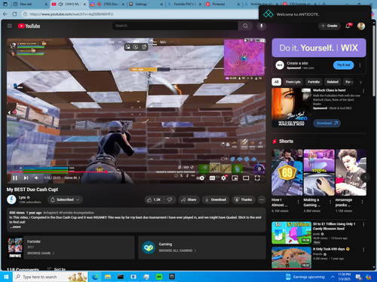The image size is (377, 282).
Task: Dislike the video
Action: point(170,200)
